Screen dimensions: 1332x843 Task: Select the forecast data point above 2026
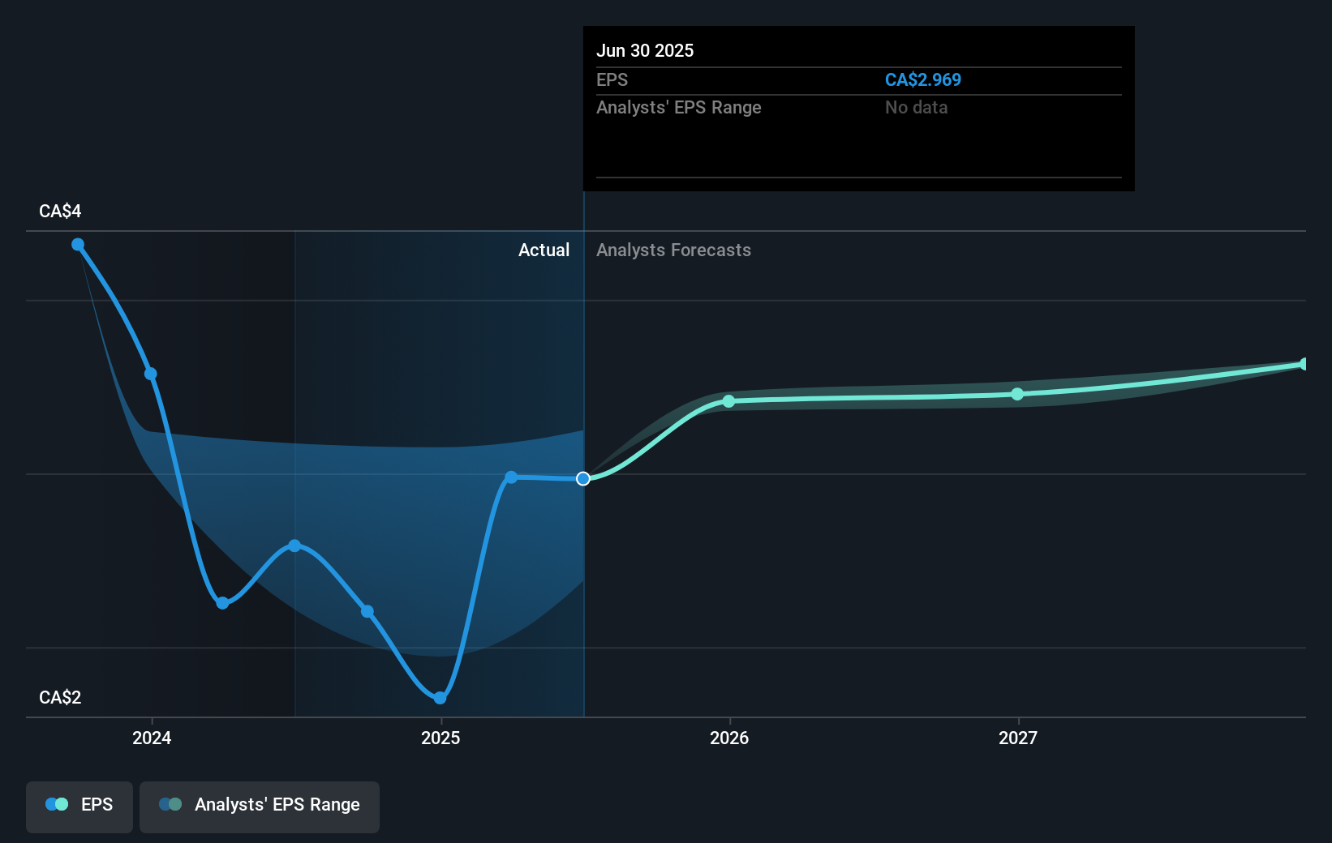(x=728, y=401)
